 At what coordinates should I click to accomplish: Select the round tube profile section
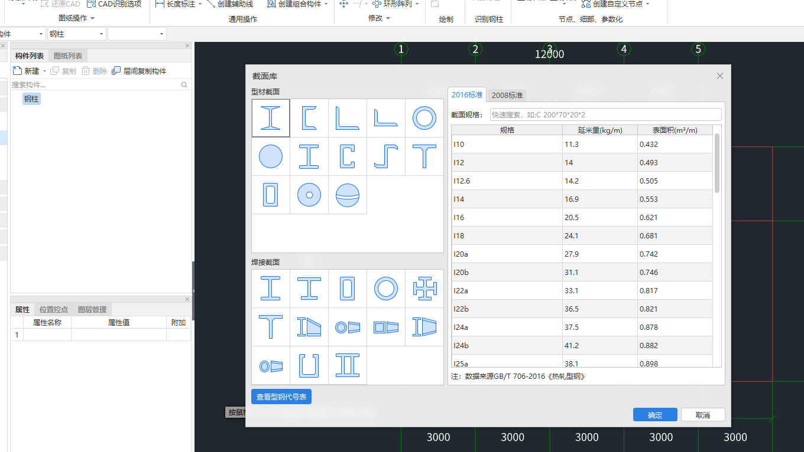tap(424, 118)
